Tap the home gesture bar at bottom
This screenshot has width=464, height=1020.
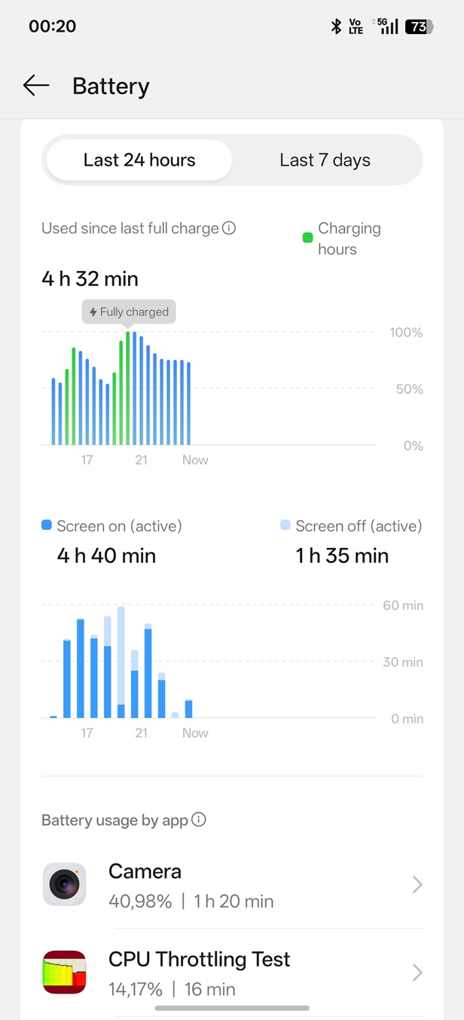tap(232, 1008)
